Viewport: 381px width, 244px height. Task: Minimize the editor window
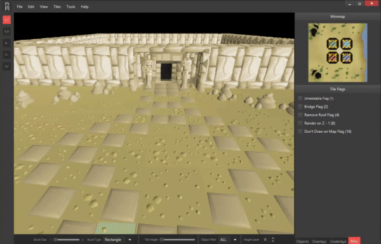pos(350,4)
